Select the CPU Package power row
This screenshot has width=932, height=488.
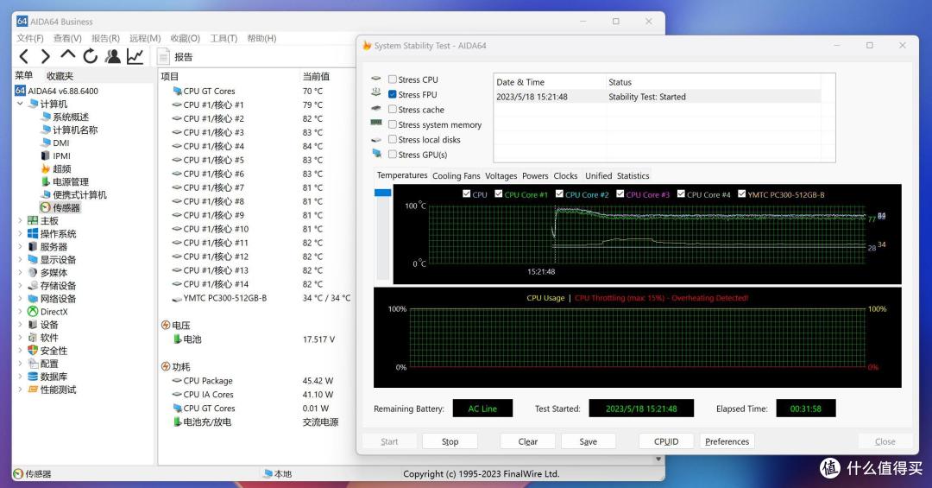(x=255, y=381)
